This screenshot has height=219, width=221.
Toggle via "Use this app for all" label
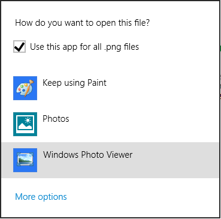click(66, 47)
